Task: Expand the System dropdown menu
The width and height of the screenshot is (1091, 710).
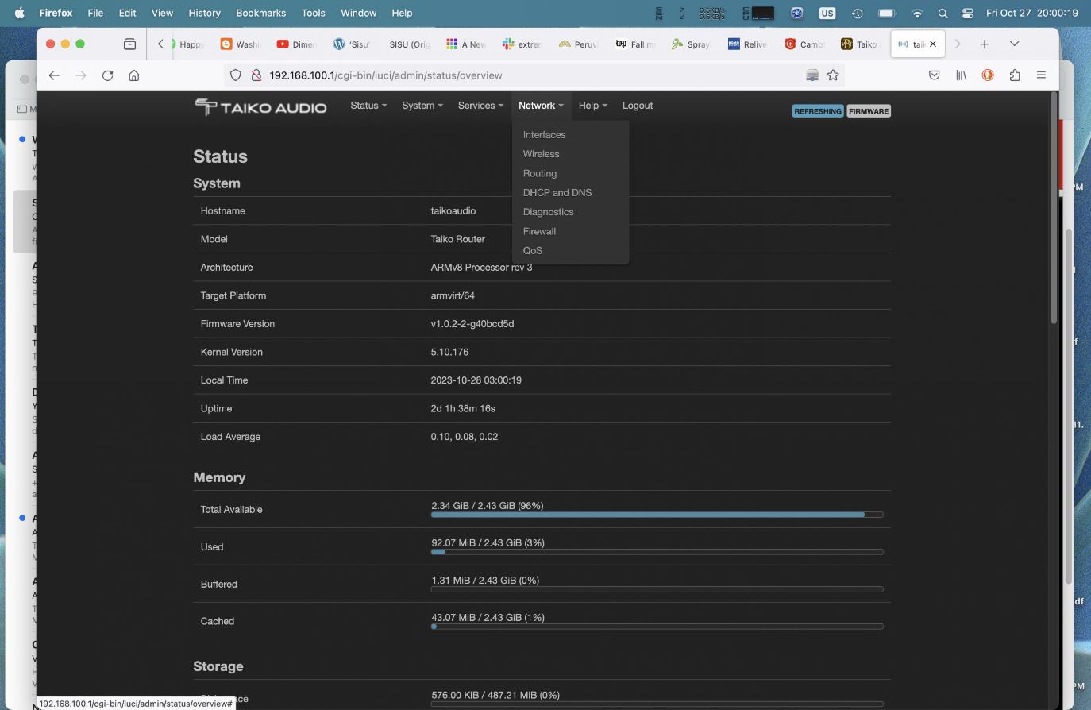Action: click(422, 106)
